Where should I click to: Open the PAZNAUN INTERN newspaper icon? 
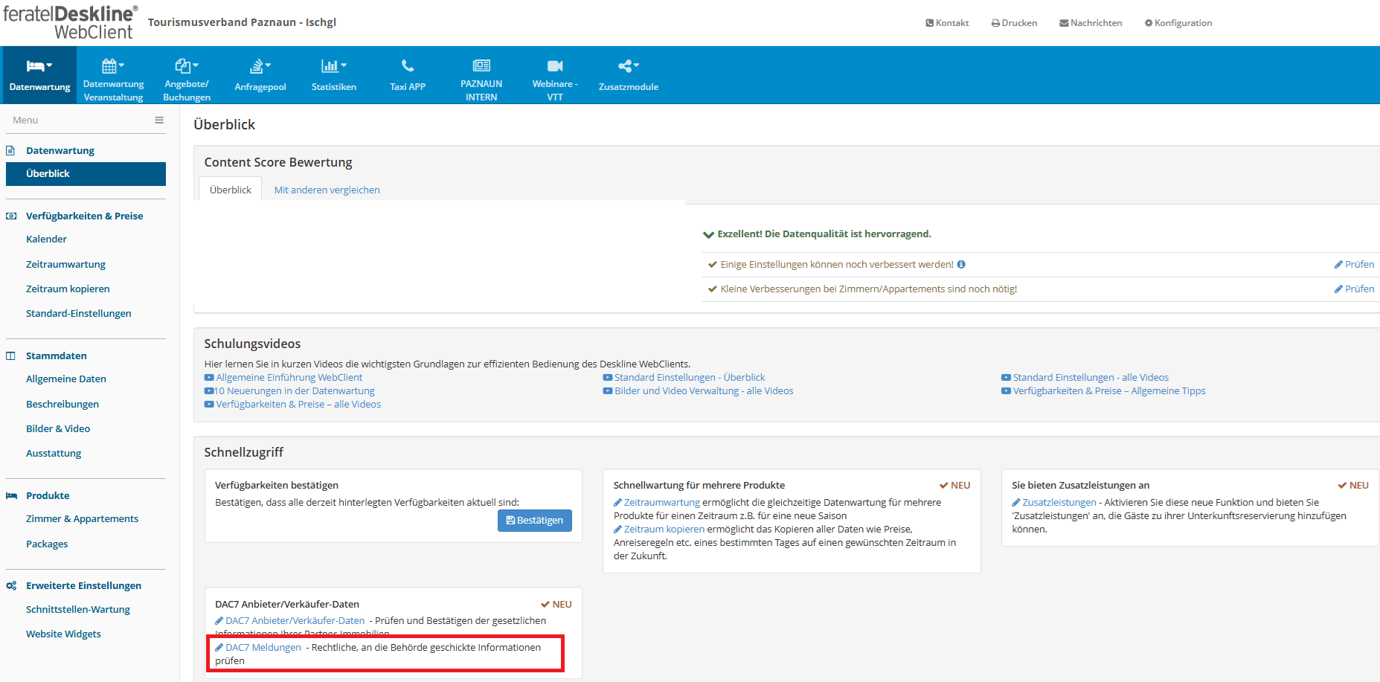pos(481,66)
